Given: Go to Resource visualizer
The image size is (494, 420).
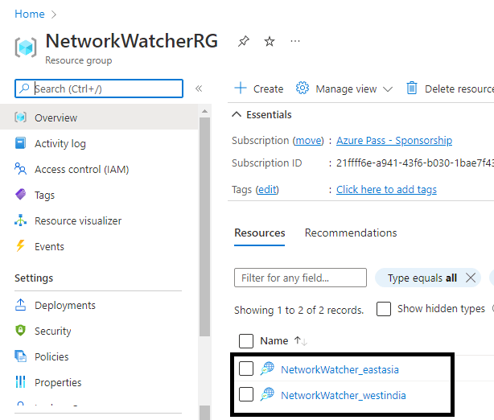Looking at the screenshot, I should [78, 220].
